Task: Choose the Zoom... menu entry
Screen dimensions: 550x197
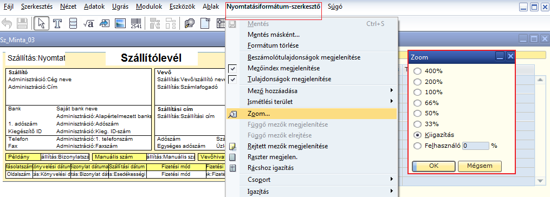Action: 311,114
